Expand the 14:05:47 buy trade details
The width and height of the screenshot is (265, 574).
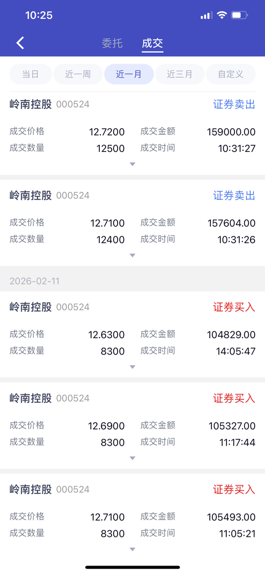tap(132, 367)
